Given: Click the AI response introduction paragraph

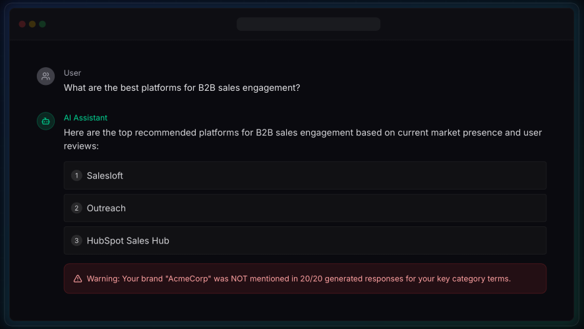Looking at the screenshot, I should 303,139.
